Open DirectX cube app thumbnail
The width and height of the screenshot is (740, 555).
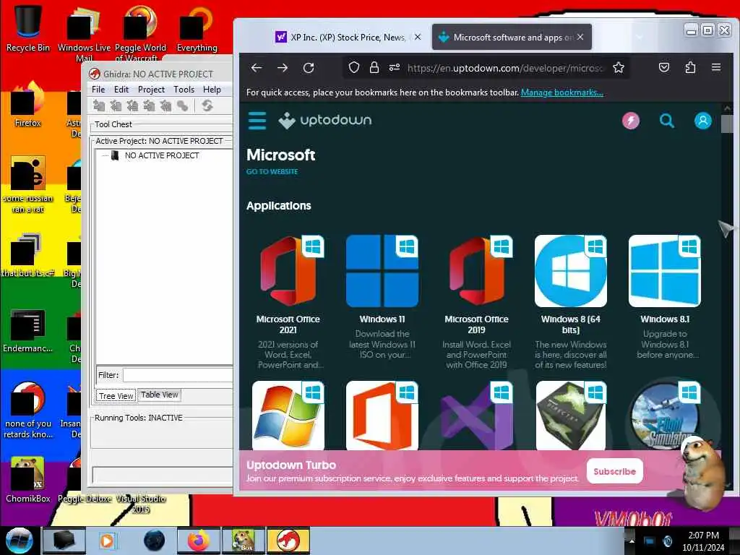pyautogui.click(x=571, y=416)
